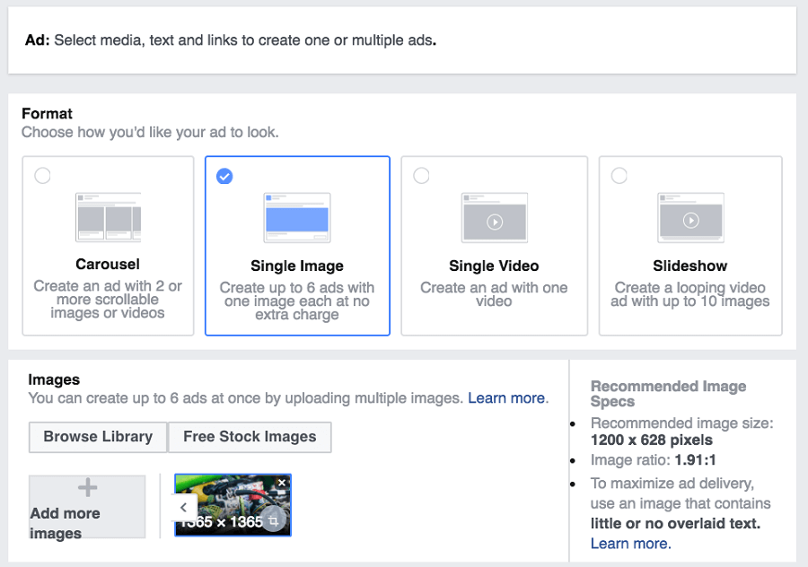The width and height of the screenshot is (808, 567).
Task: Select the Carousel format radio button
Action: (42, 176)
